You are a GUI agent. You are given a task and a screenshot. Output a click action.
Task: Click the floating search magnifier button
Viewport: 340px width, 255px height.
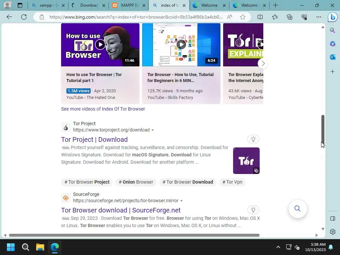tap(297, 209)
